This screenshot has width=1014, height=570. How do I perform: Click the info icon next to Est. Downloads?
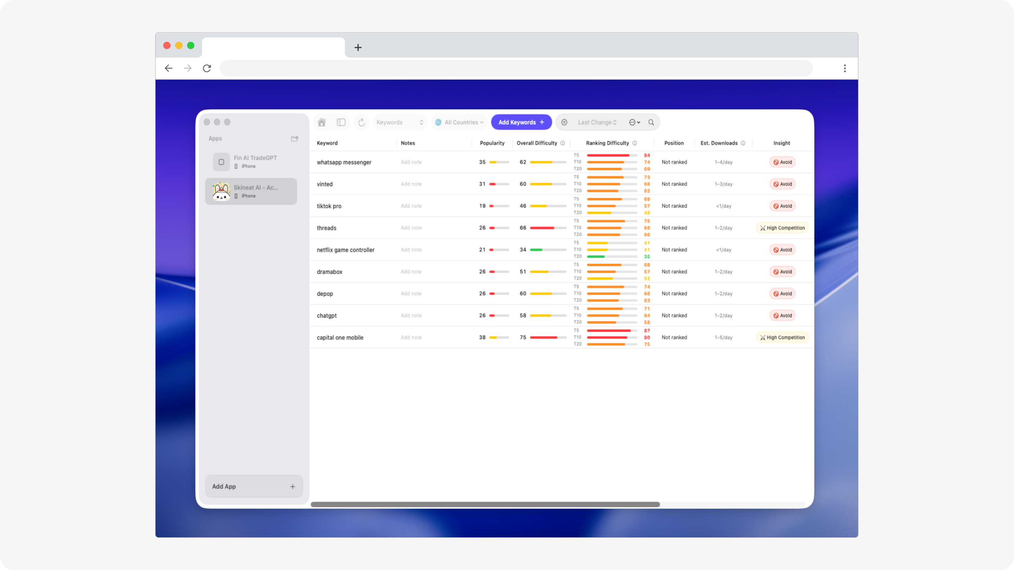(x=743, y=143)
